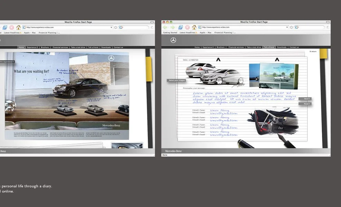Image resolution: width=341 pixels, height=207 pixels.
Task: Click the Back arrow in the right Firefox window
Action: click(165, 27)
